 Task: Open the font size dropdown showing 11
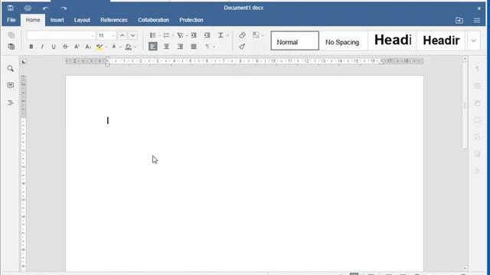[x=113, y=36]
